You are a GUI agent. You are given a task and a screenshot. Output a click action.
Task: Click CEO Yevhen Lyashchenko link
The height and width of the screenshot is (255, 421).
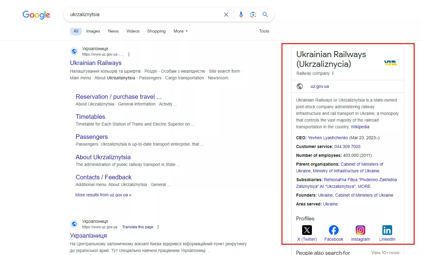coord(328,138)
